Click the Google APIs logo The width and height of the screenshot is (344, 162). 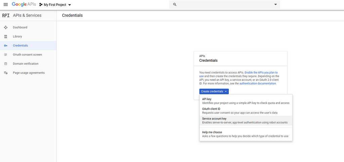24,5
